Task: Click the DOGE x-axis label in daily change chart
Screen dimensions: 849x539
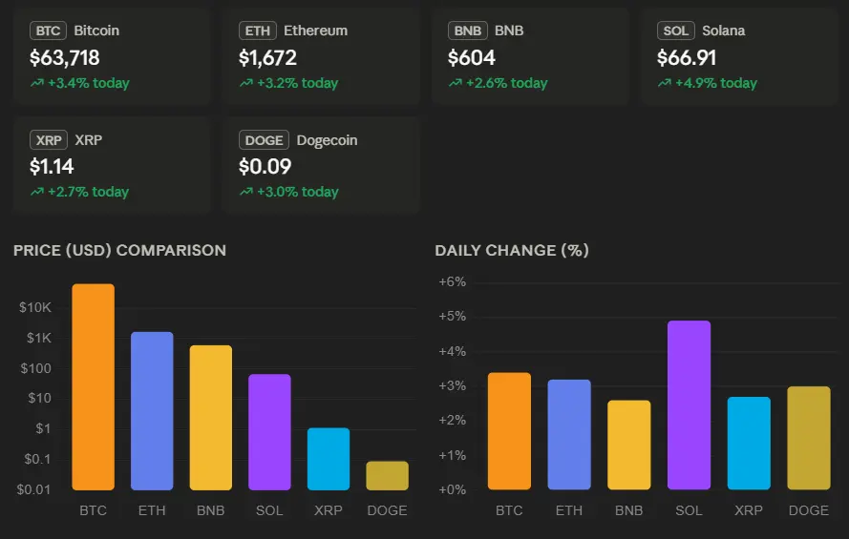Action: (x=808, y=510)
